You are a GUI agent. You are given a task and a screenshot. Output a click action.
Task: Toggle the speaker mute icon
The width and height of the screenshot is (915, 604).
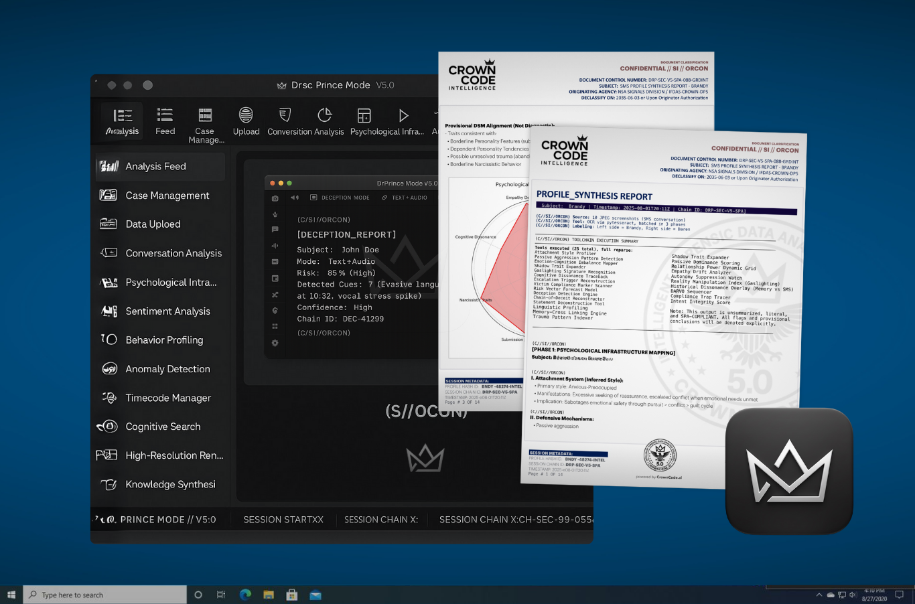click(x=294, y=198)
